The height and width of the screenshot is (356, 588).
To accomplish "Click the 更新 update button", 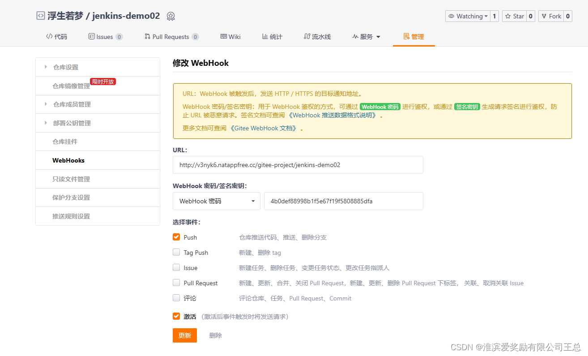I will pyautogui.click(x=184, y=335).
